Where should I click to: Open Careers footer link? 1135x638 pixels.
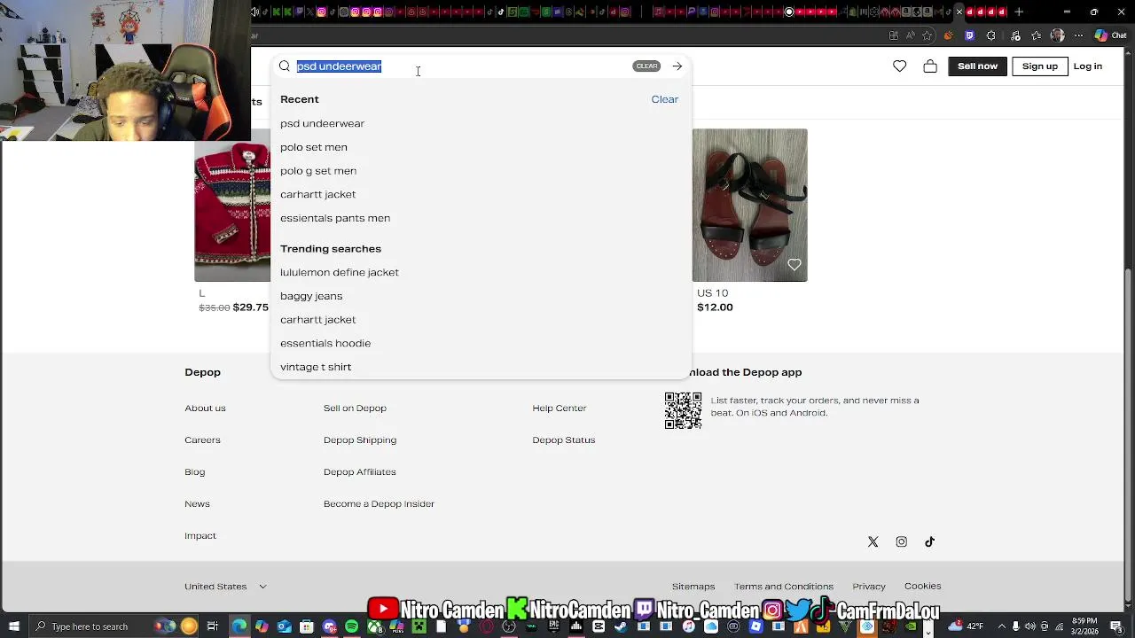(x=202, y=440)
